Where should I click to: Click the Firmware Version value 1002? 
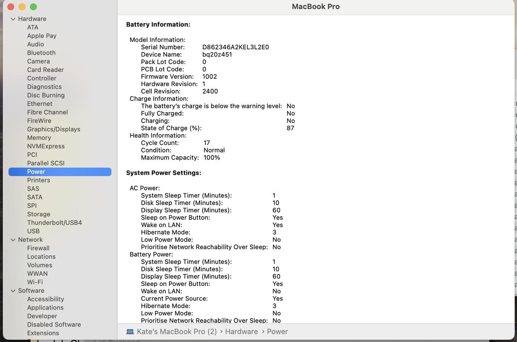coord(210,76)
